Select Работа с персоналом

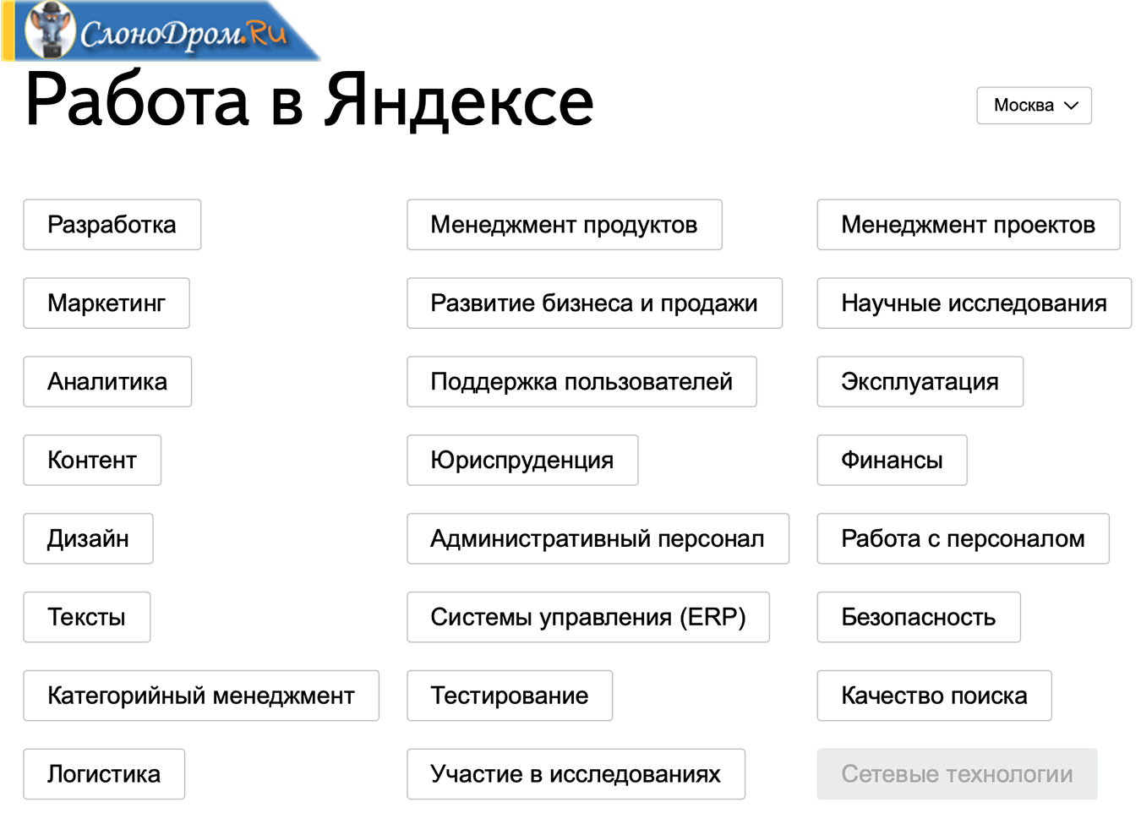pyautogui.click(x=964, y=539)
